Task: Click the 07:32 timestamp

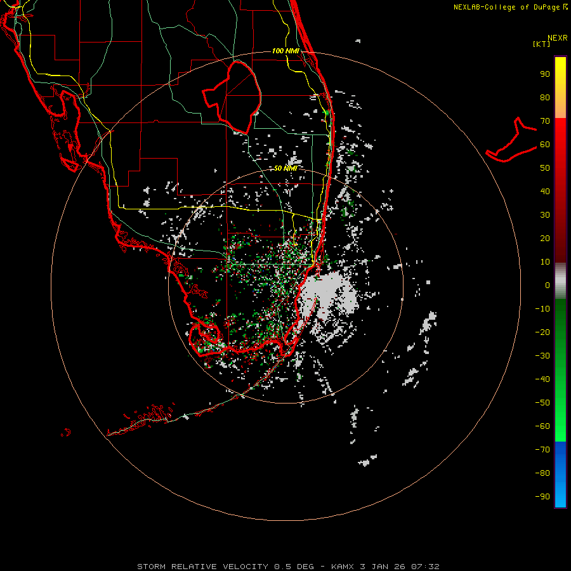Action: click(x=424, y=567)
